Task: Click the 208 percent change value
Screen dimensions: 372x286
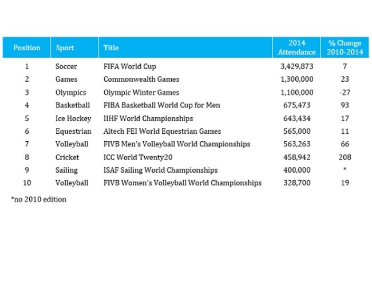Action: (345, 157)
